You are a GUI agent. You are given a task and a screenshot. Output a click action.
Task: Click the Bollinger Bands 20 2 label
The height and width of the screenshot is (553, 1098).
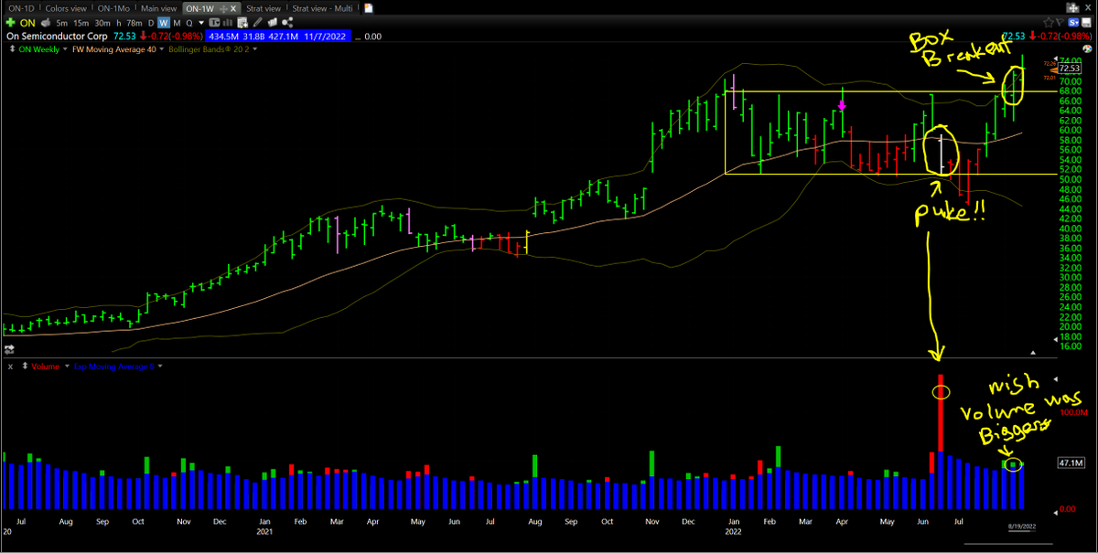pyautogui.click(x=209, y=49)
